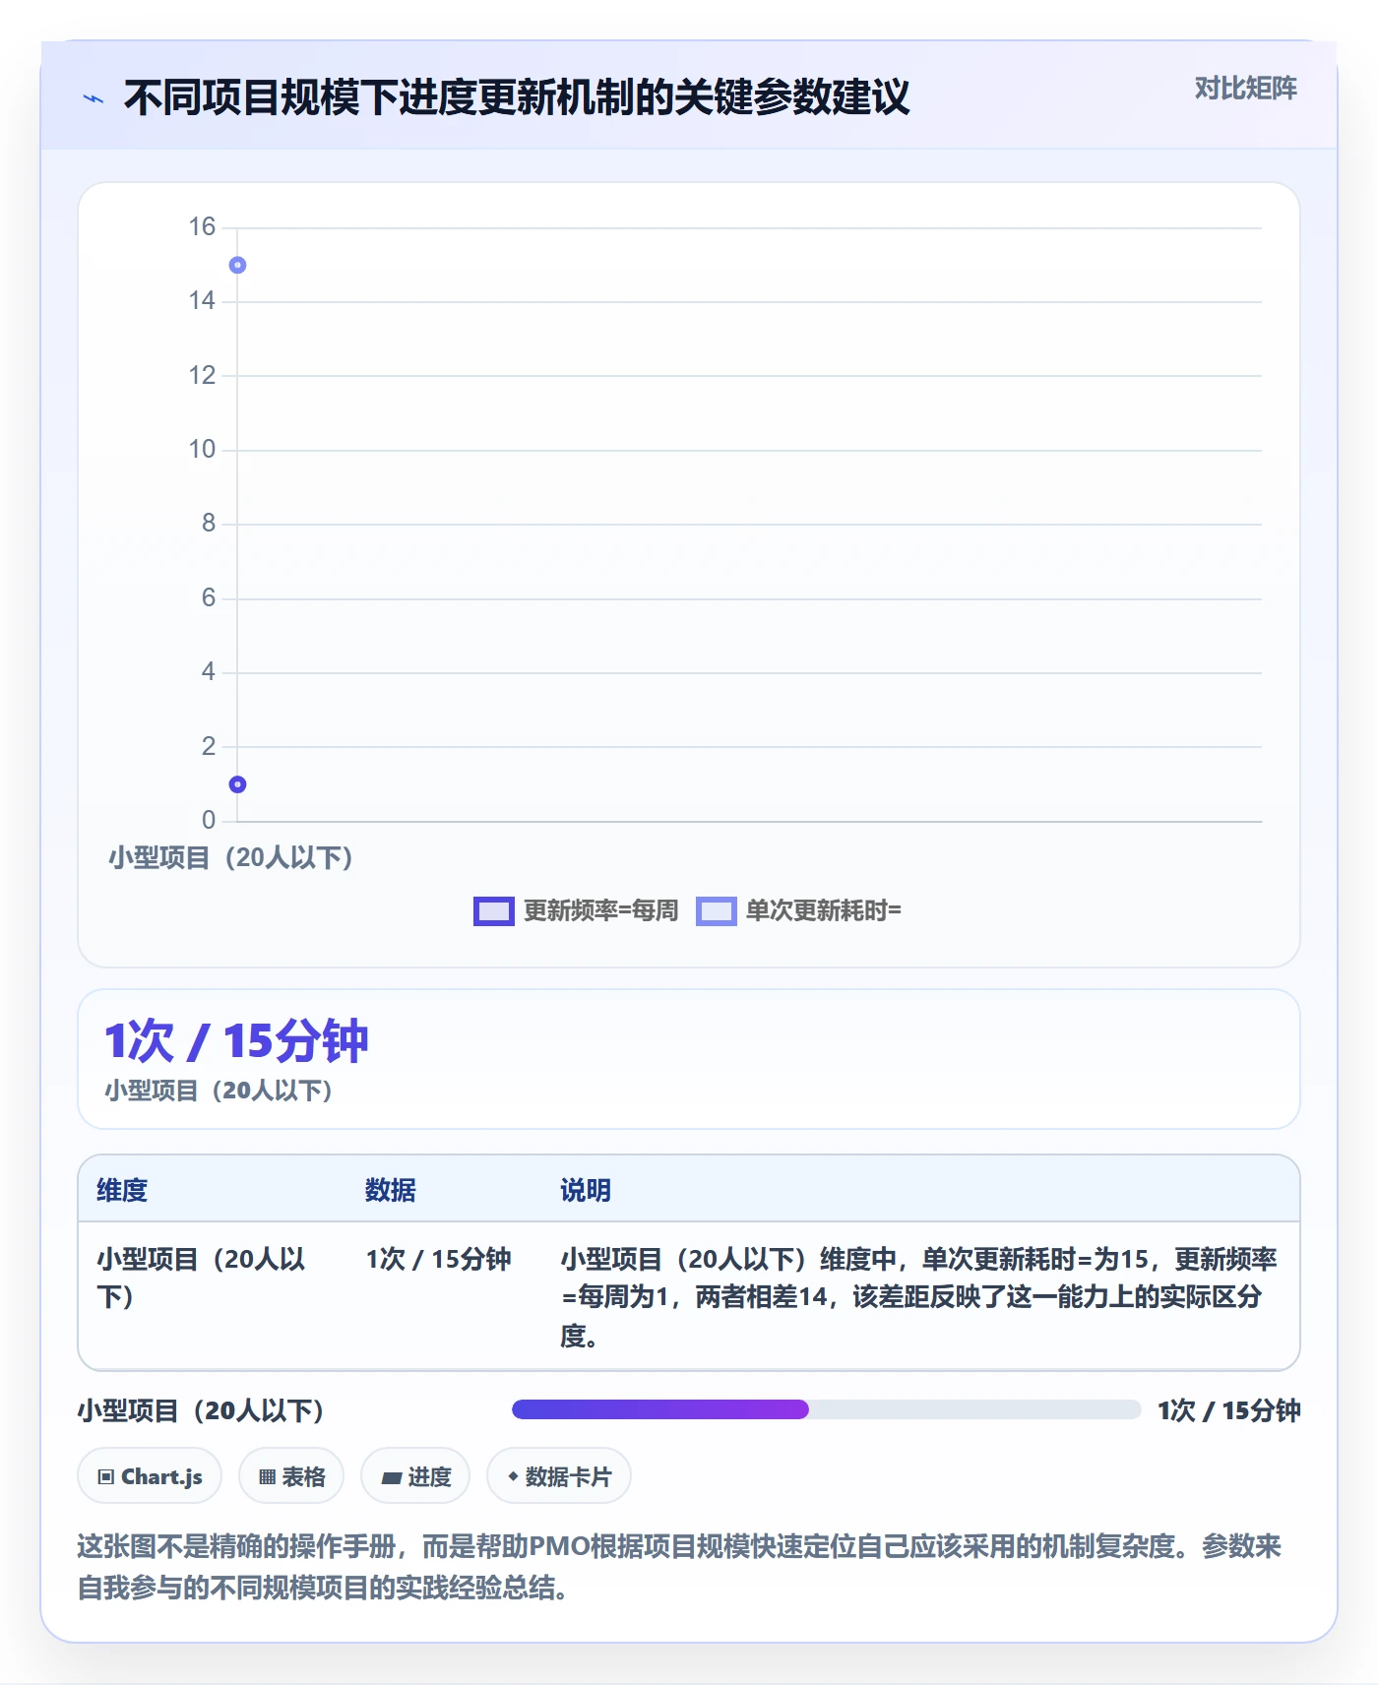This screenshot has width=1378, height=1685.
Task: Click the 小型项目（20人以下）caption under card value
Action: click(219, 1091)
